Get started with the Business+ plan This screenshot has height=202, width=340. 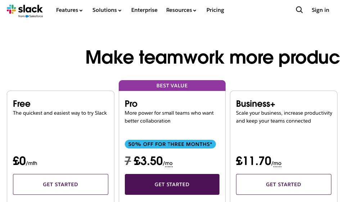284,184
